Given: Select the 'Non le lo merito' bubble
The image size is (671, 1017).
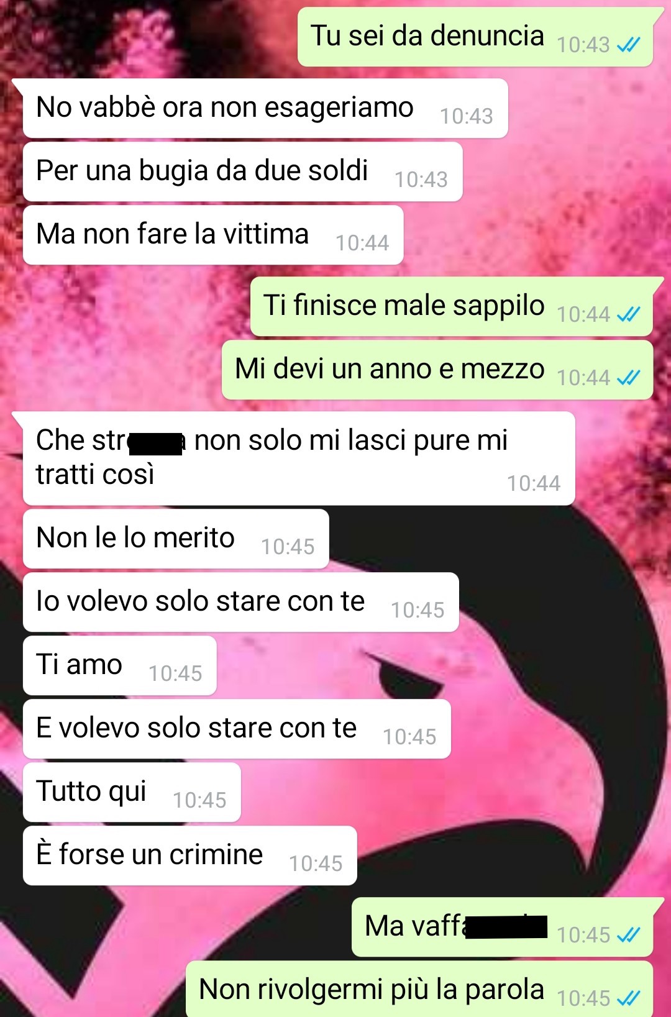Looking at the screenshot, I should tap(176, 539).
